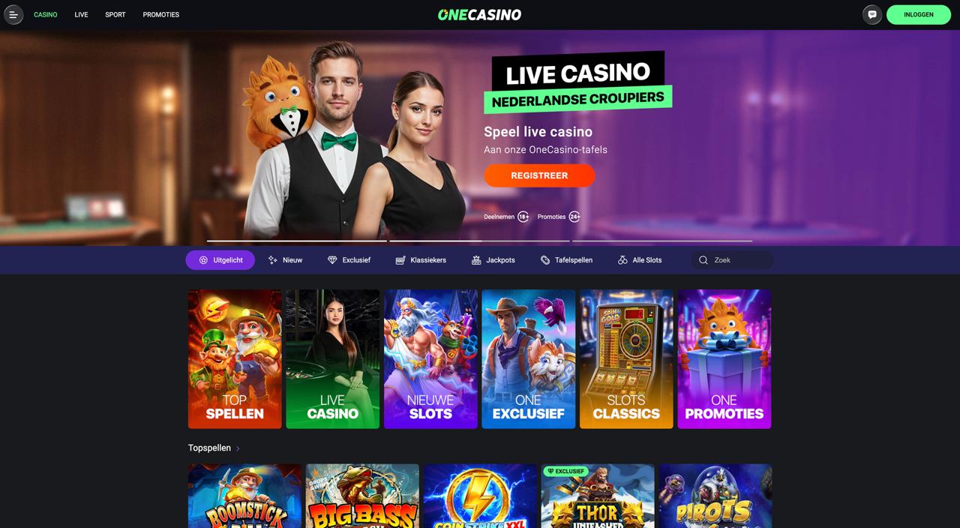Expand Topspellen with the chevron arrow

(238, 448)
